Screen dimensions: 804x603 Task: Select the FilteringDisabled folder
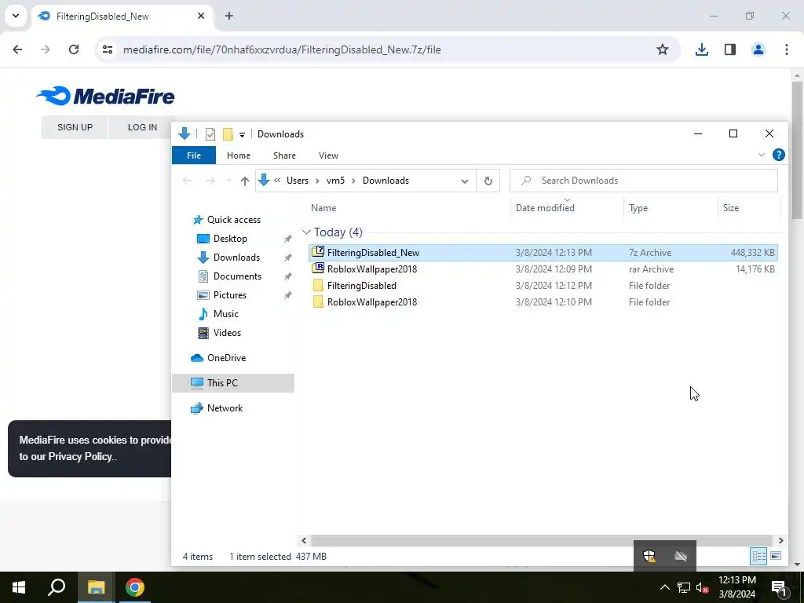543,285
